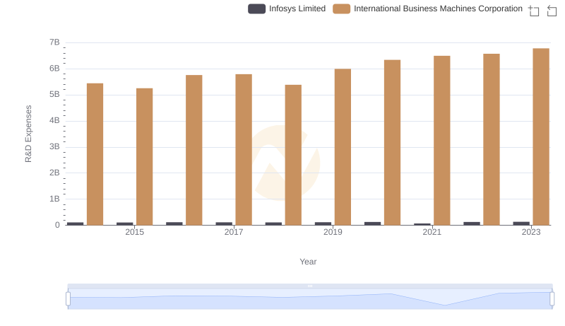This screenshot has height=326, width=565.
Task: Click the 2023 Infosys bar
Action: coord(521,223)
